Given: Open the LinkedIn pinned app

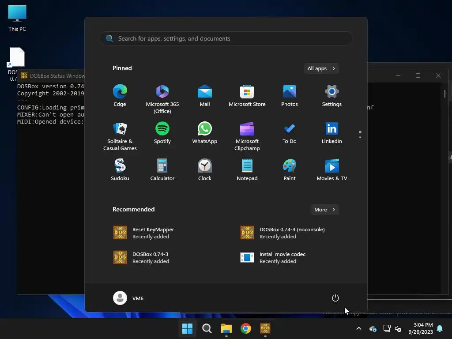Looking at the screenshot, I should (332, 133).
